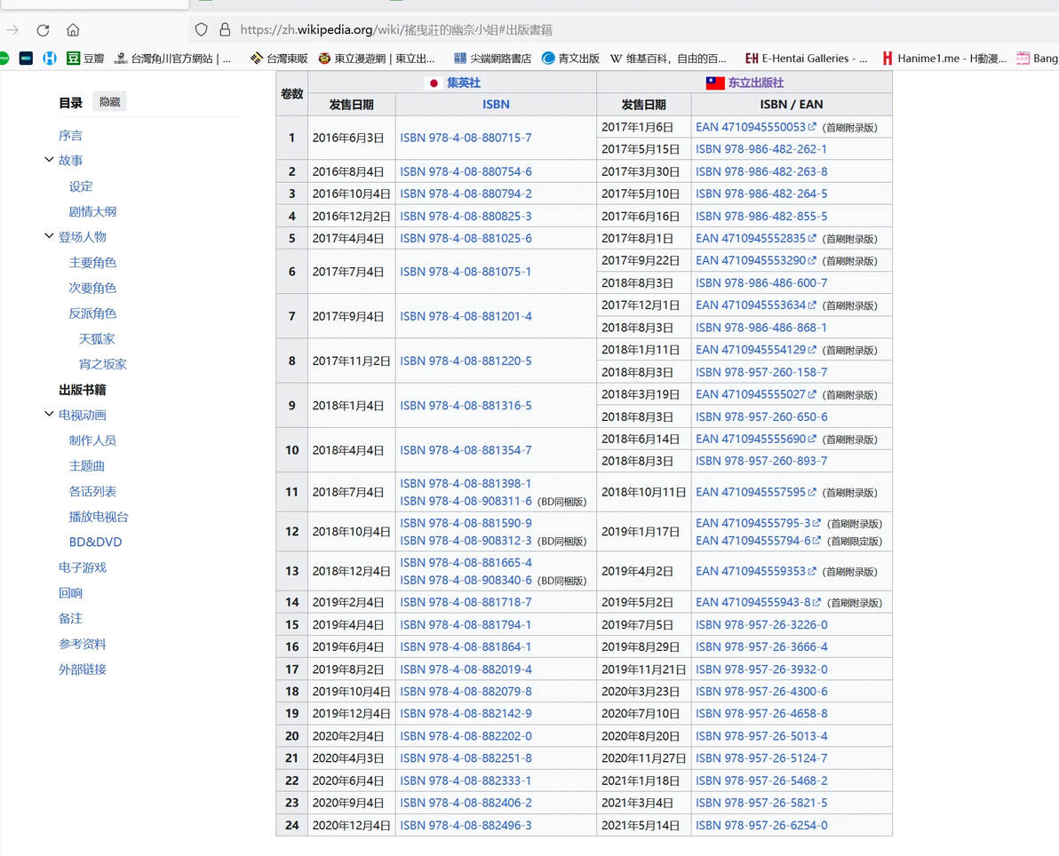Open the 集英社 publisher link

464,83
